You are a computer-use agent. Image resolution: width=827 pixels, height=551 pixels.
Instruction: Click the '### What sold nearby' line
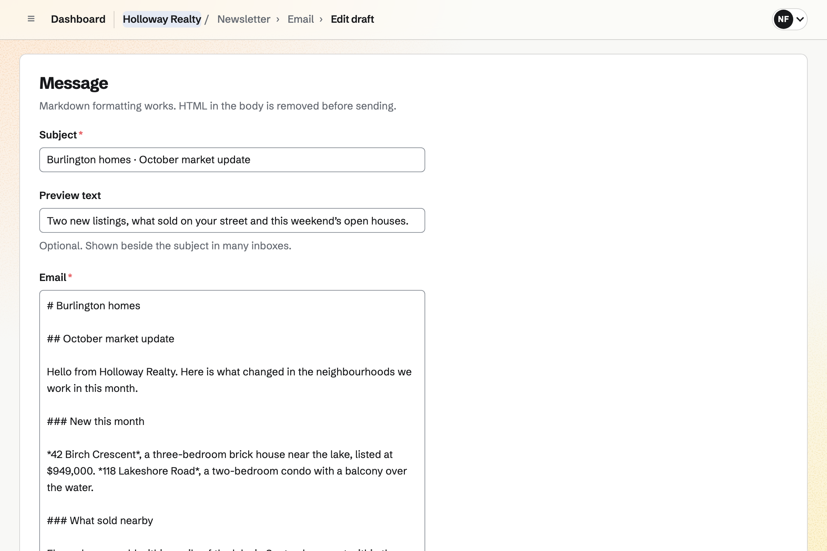coord(100,520)
